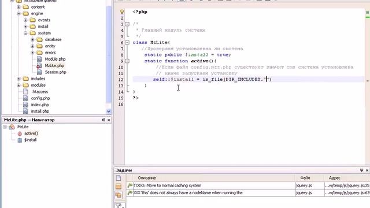Select the Session.php file name
Viewport: 370px width, 208px height.
click(x=55, y=72)
